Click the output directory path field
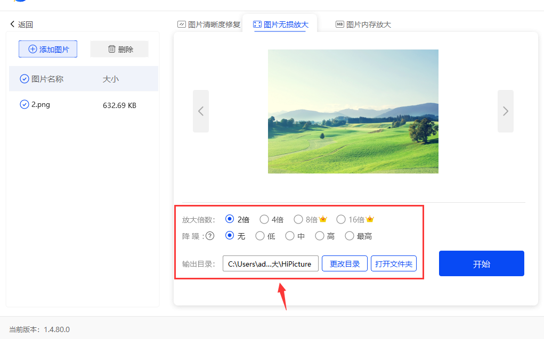 (270, 263)
